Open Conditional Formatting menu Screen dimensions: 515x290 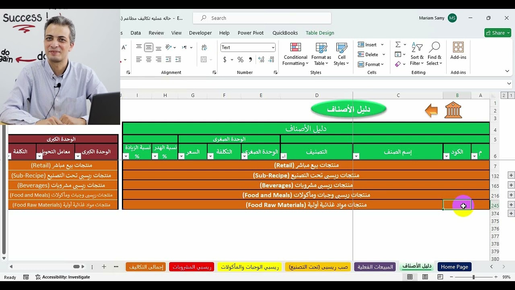(295, 54)
